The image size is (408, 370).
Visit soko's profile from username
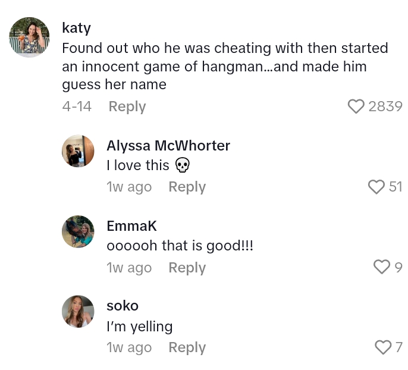[122, 306]
